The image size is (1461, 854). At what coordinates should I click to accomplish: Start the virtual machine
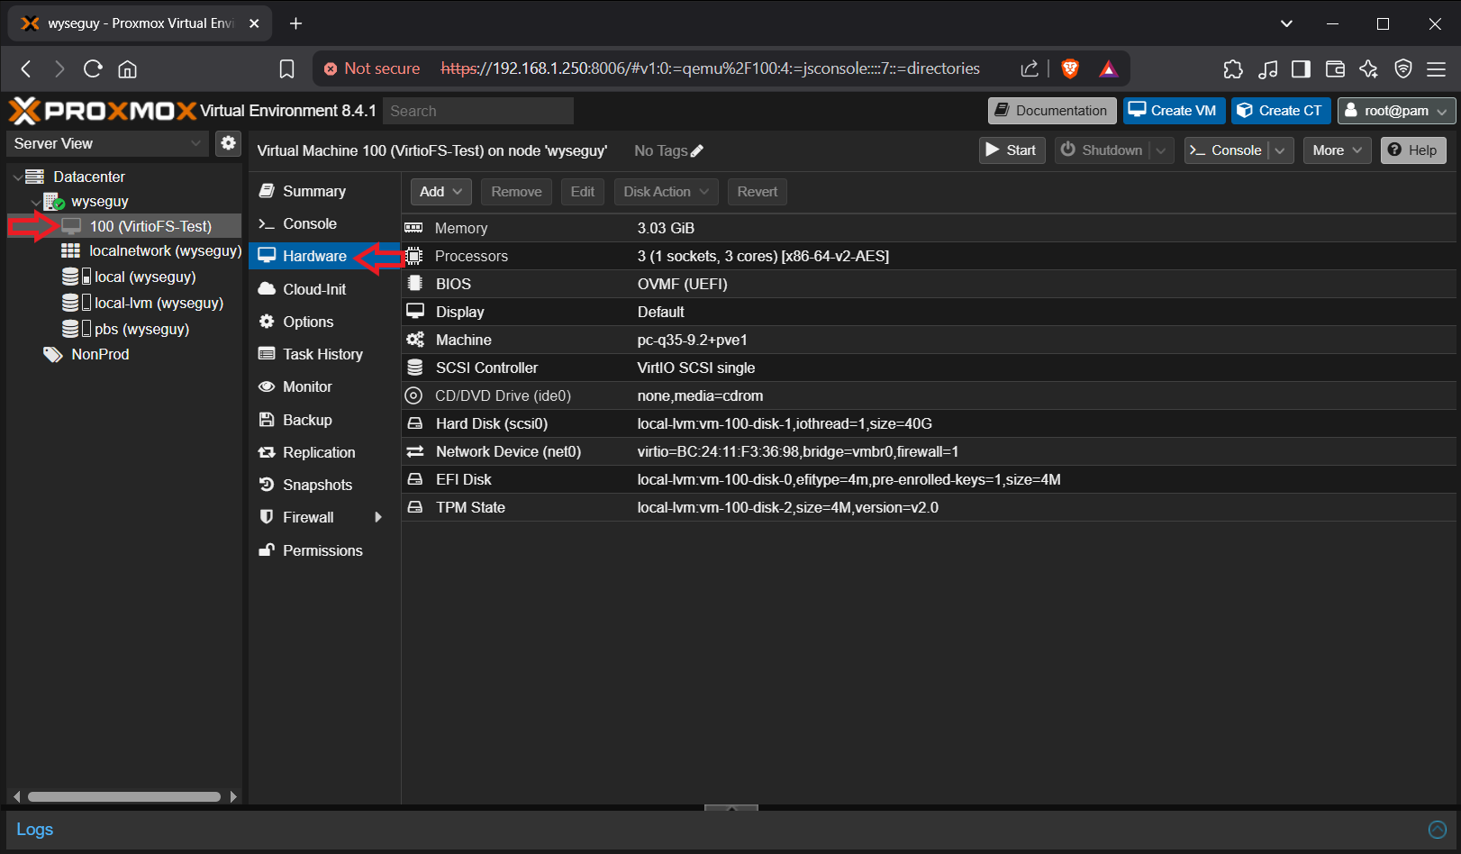(1012, 150)
